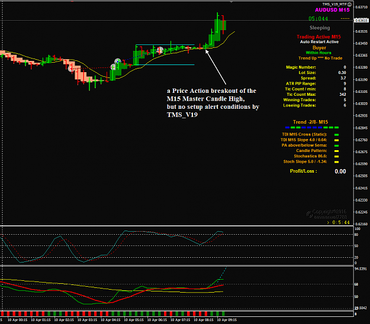Click the 0.63280 price scale label

pyautogui.click(x=361, y=67)
